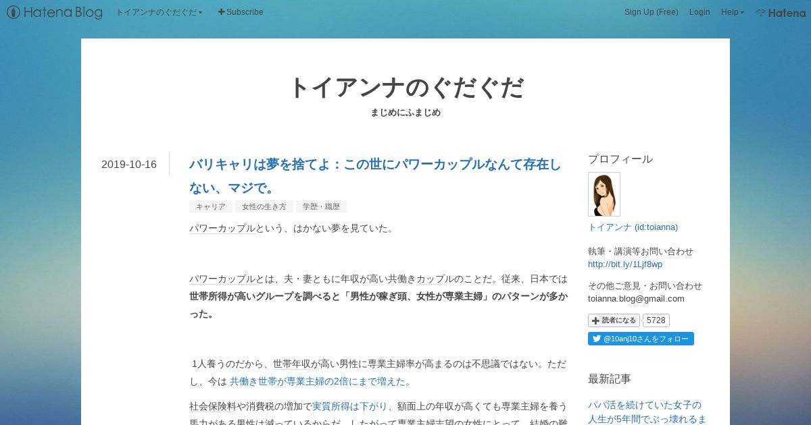Open the トイアンナ (id:toianna) profile link

coord(633,227)
